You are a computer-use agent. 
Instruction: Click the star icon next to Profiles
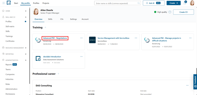coord(26,21)
